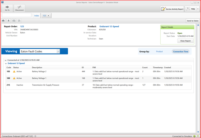This screenshot has width=201, height=138.
Task: Click the Send to Eaton button
Action: 192,21
